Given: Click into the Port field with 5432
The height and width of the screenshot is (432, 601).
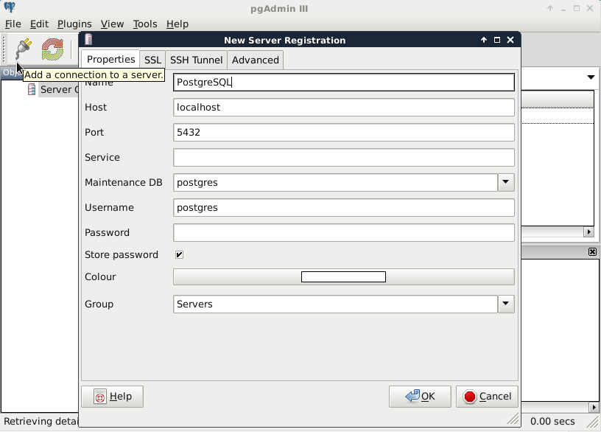Looking at the screenshot, I should point(344,132).
